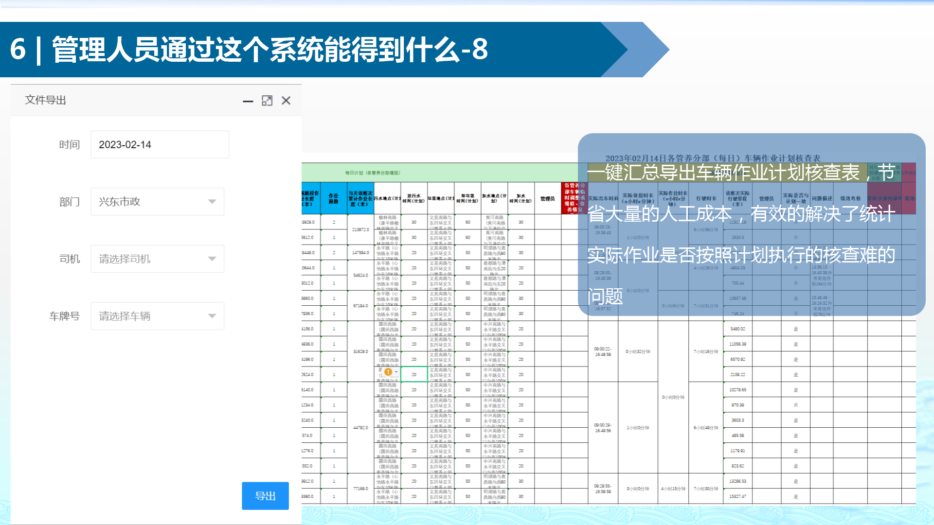934x525 pixels.
Task: Click the cell 147584.0
Action: pyautogui.click(x=360, y=253)
